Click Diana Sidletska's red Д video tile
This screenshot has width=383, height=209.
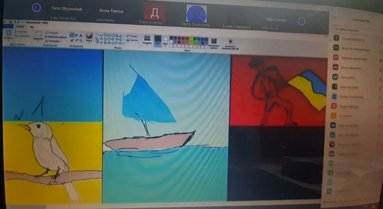(154, 13)
